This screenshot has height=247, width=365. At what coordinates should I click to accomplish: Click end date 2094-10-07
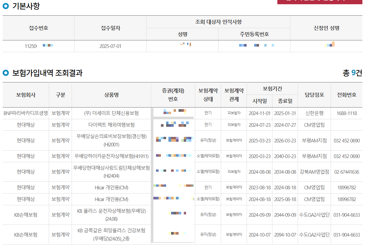tap(285, 235)
